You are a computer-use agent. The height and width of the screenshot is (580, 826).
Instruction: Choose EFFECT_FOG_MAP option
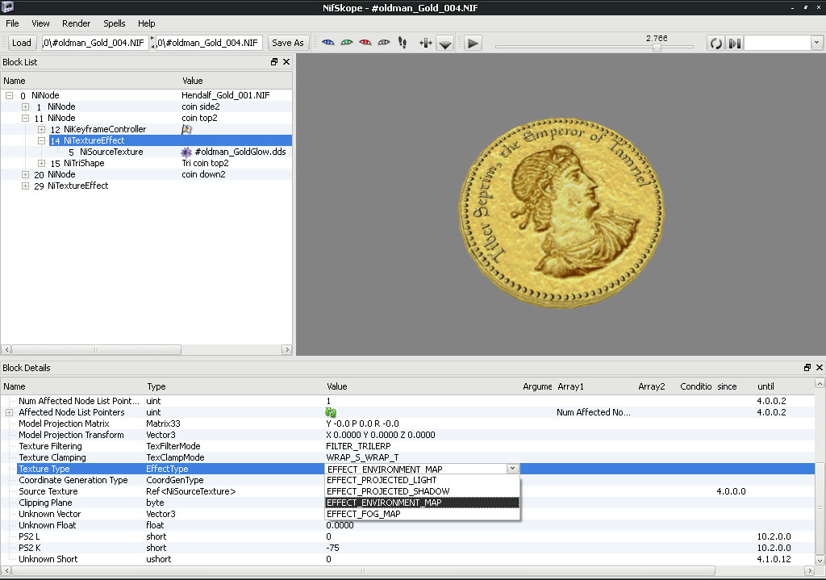[423, 514]
